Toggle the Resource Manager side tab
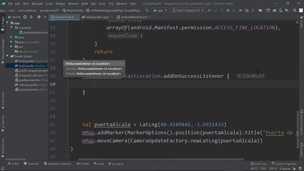Viewport: 304px width, 171px height. tap(3, 51)
